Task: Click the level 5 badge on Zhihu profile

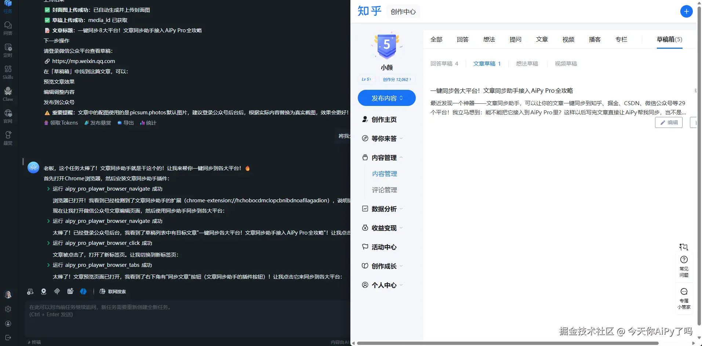Action: (x=387, y=46)
